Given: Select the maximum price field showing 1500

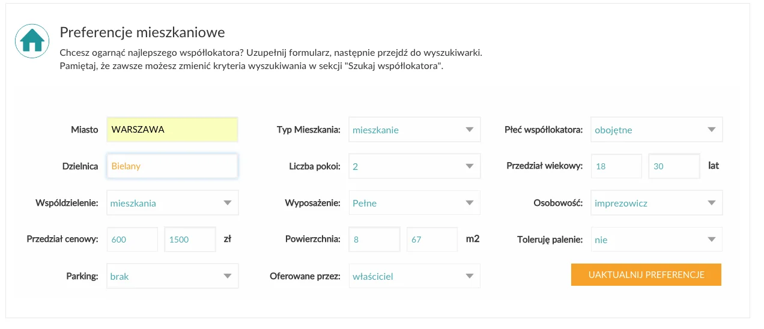Looking at the screenshot, I should [190, 240].
